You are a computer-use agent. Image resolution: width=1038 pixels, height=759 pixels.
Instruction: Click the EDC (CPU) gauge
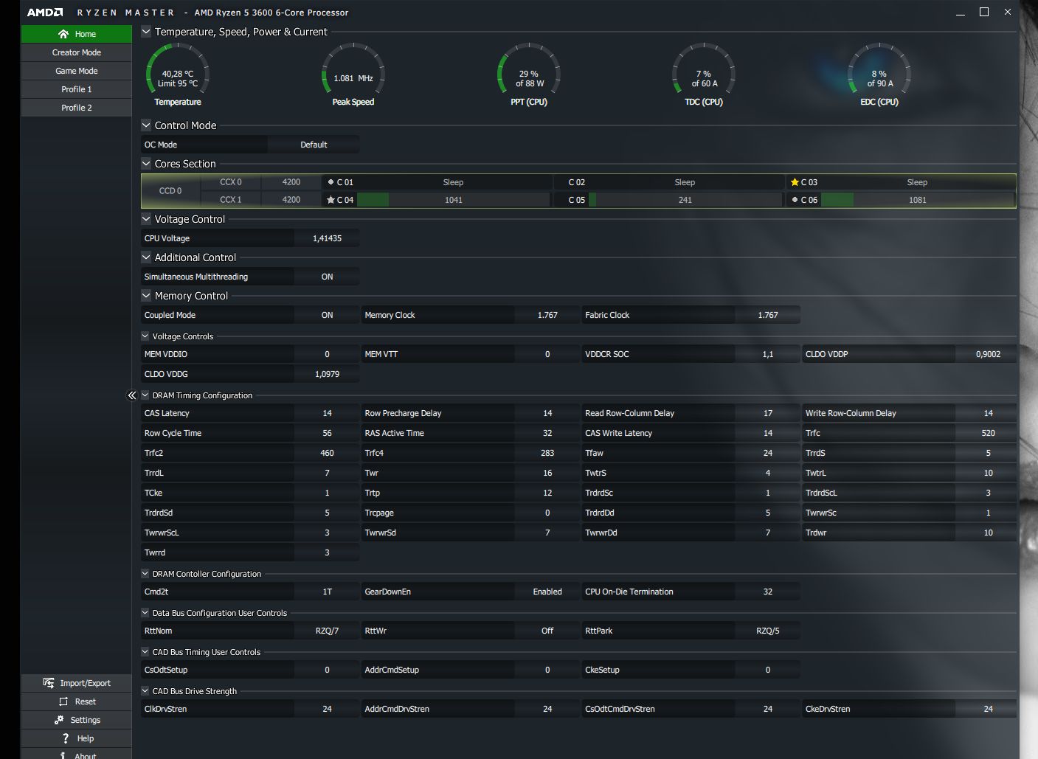tap(879, 75)
